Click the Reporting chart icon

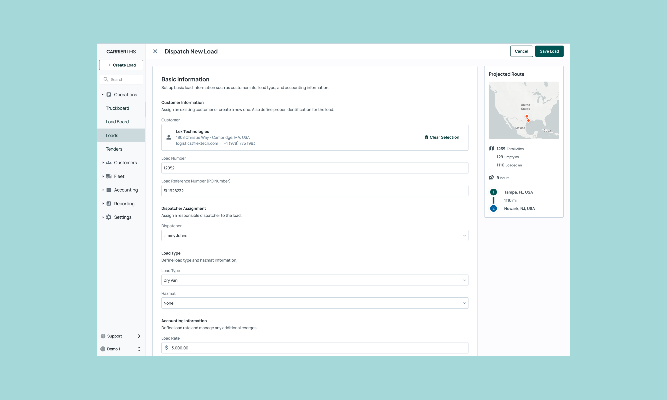point(109,204)
